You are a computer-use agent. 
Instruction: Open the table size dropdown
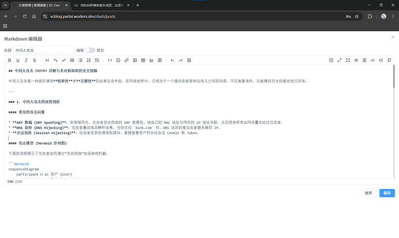(x=143, y=61)
